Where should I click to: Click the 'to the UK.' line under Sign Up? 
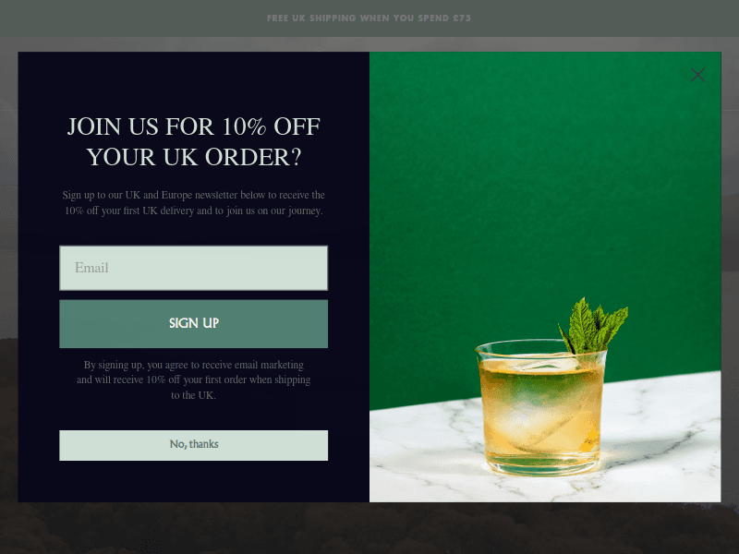click(x=193, y=395)
